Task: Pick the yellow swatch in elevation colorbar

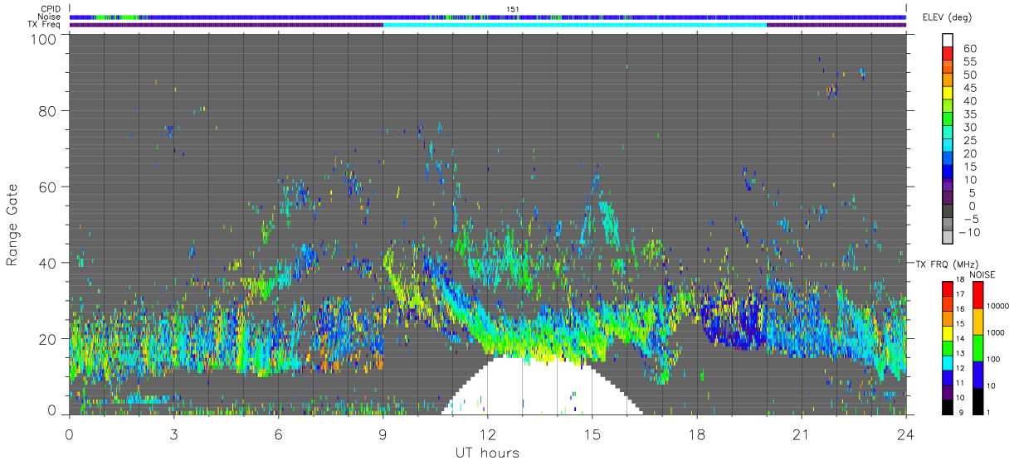Action: 948,94
